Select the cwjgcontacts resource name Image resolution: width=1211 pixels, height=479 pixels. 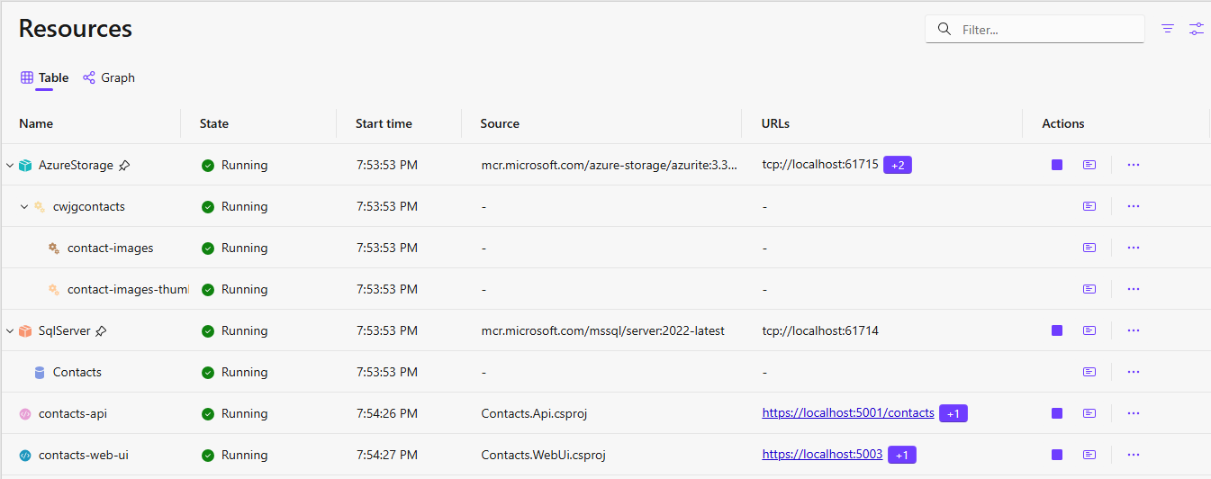(89, 206)
